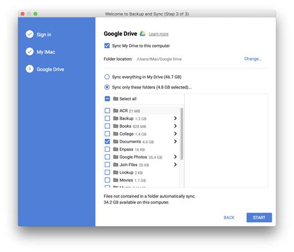Open the Learn more link
The image size is (294, 252).
click(159, 34)
